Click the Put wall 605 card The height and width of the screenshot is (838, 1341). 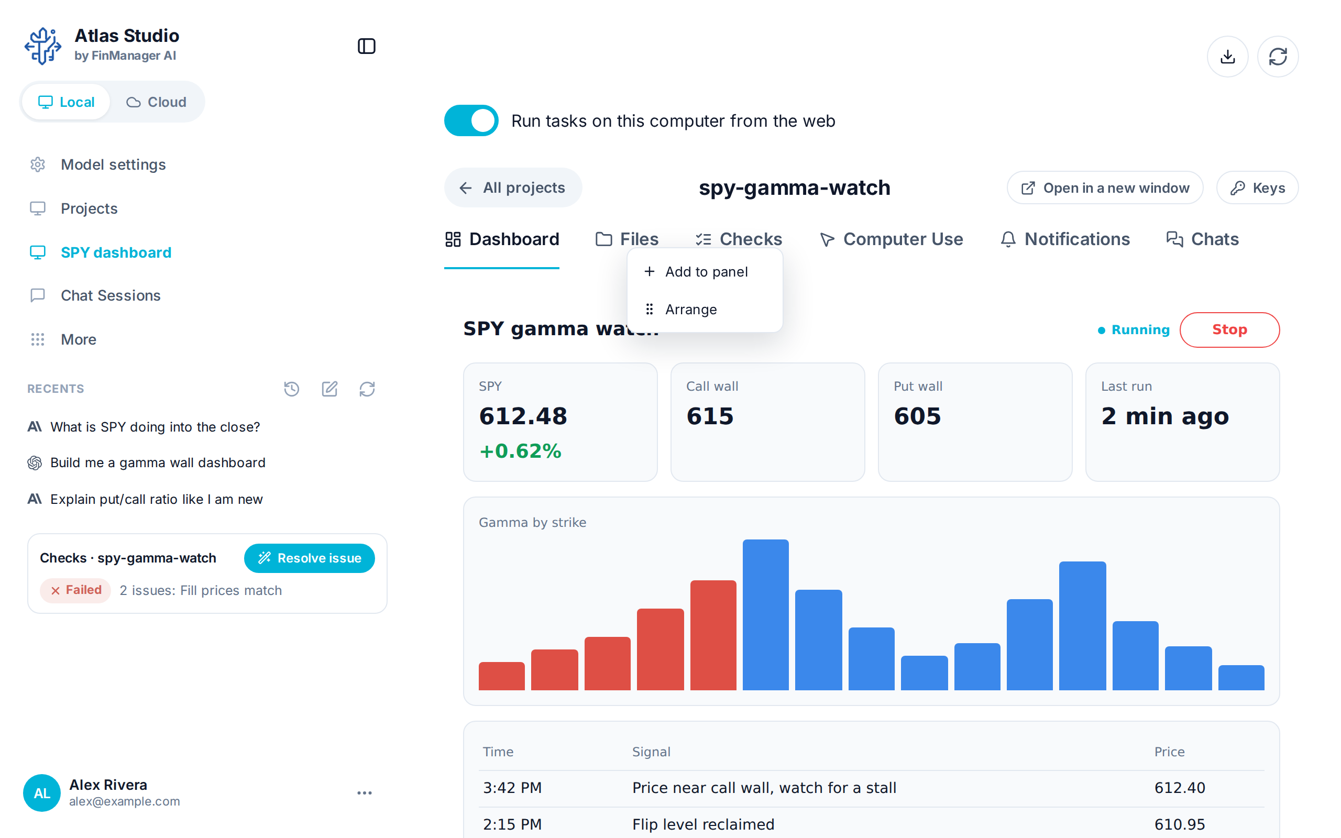tap(975, 422)
